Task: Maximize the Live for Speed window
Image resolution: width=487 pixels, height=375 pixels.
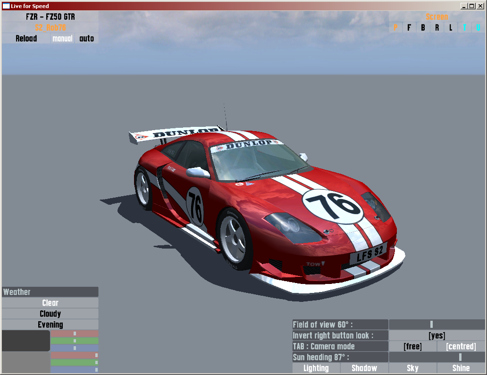Action: [x=472, y=6]
